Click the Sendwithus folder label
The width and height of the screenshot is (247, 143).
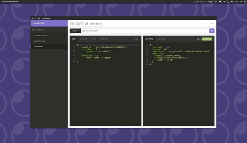point(40,30)
